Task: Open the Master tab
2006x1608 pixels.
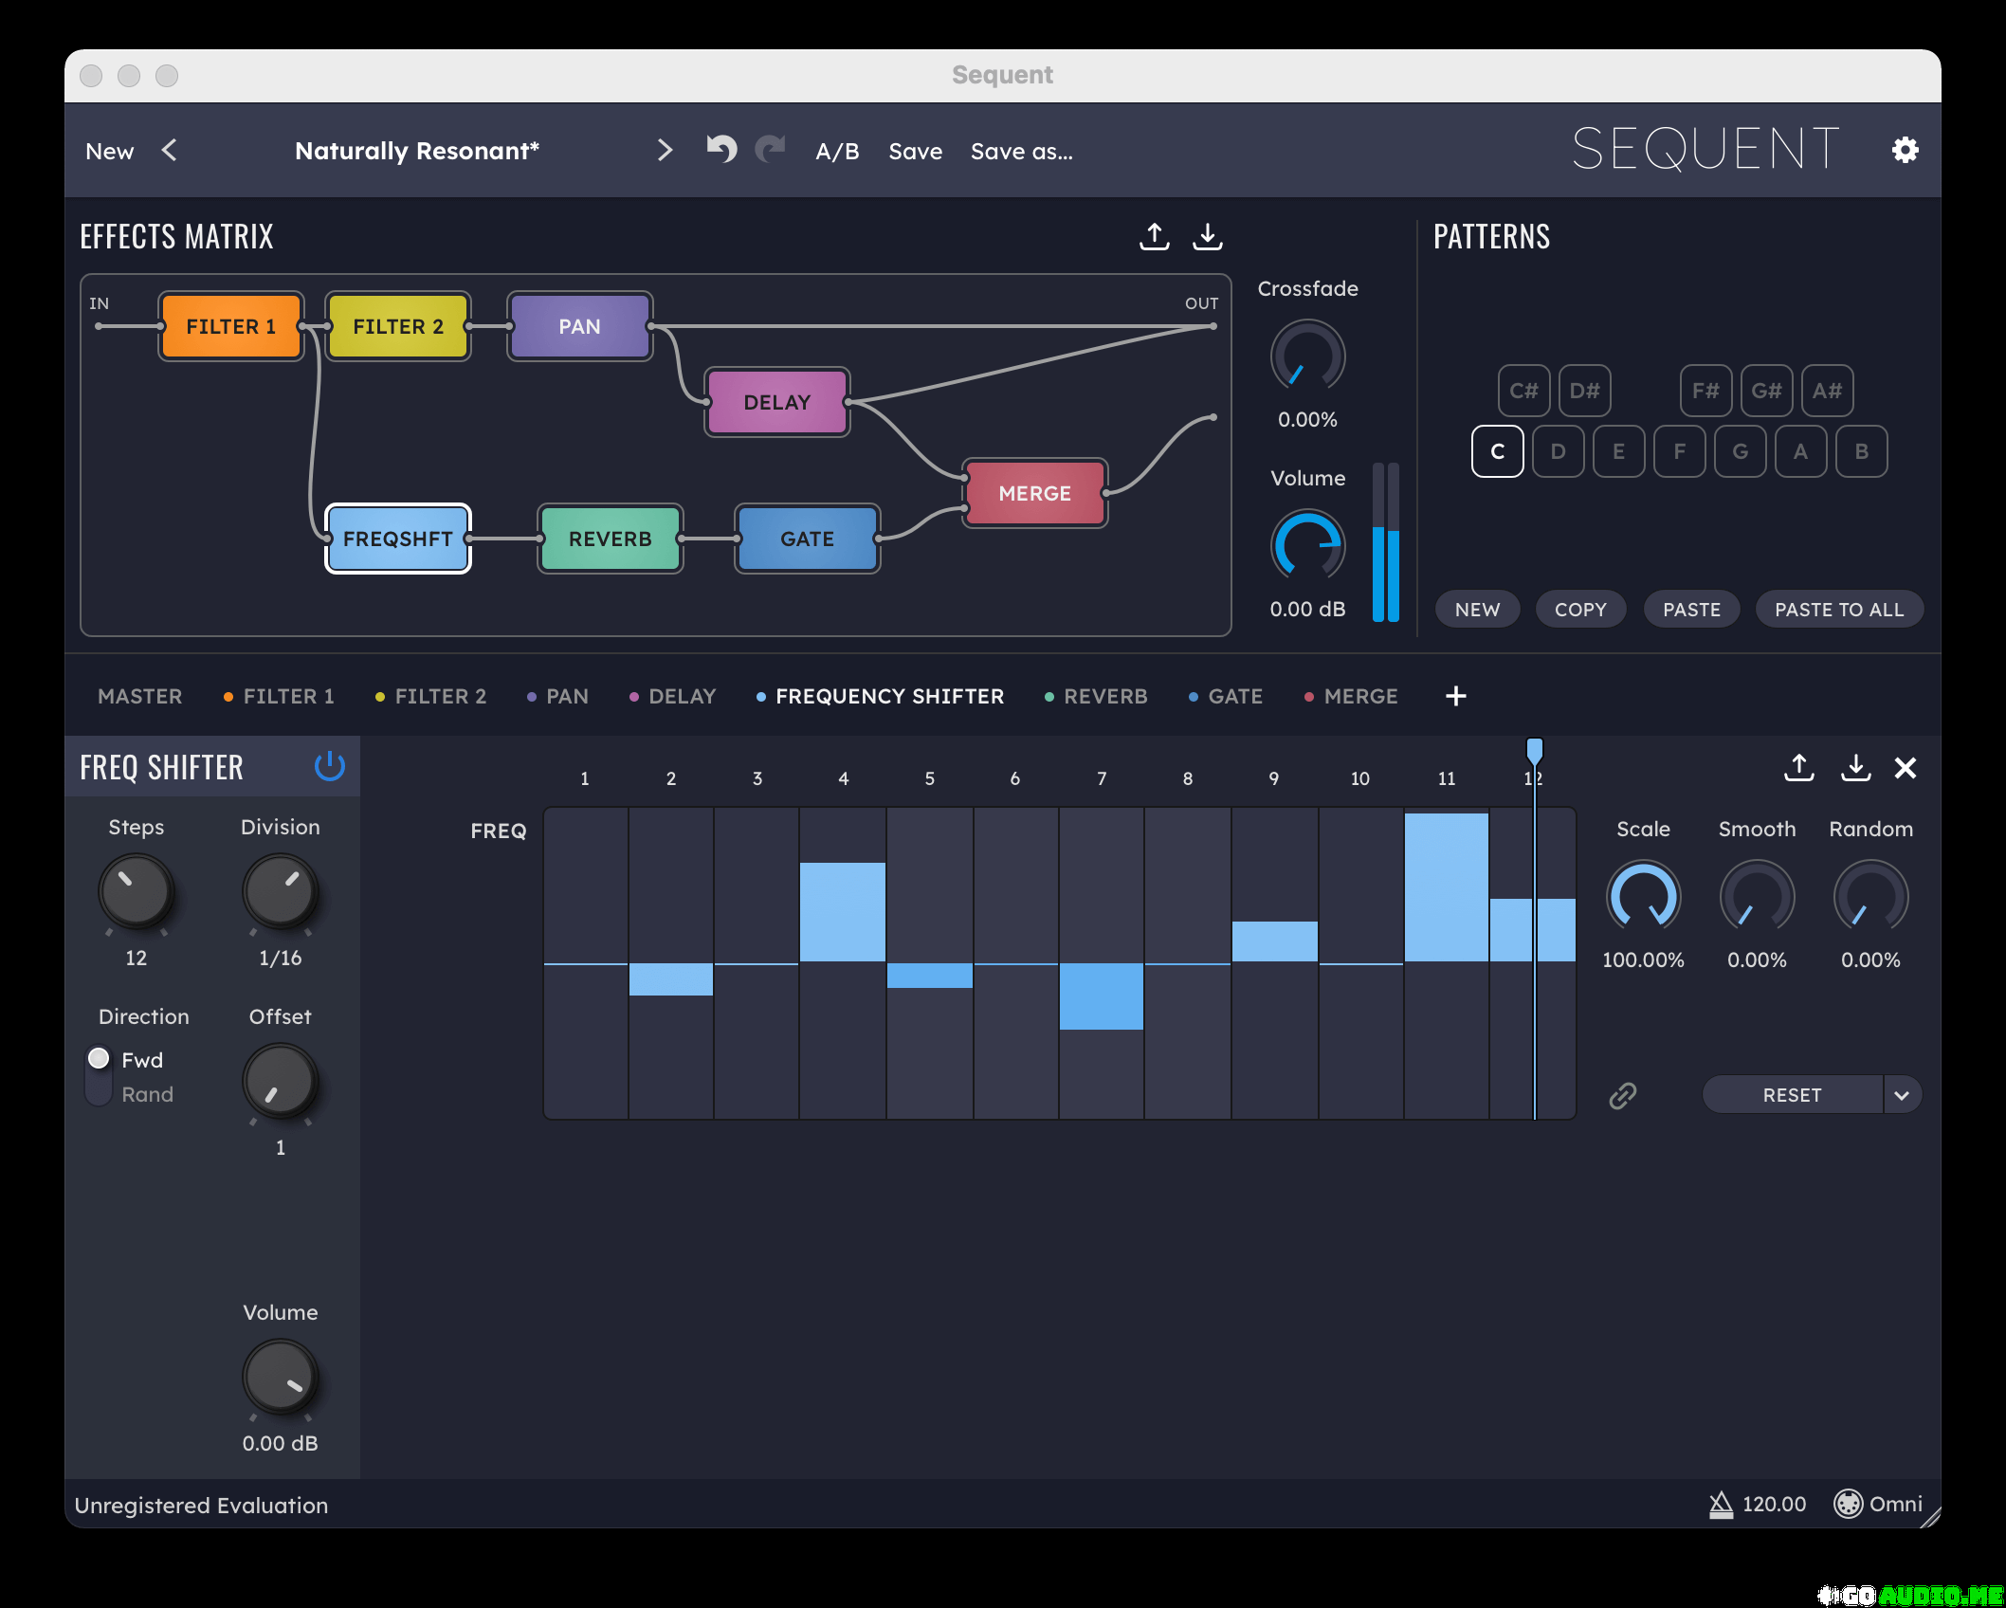Action: click(x=139, y=697)
